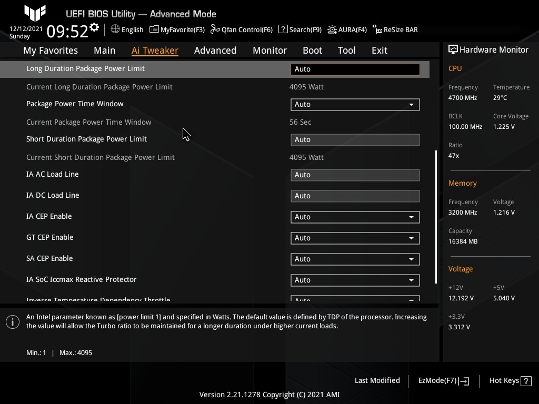Open the Tool tab
This screenshot has width=539, height=404.
(346, 50)
